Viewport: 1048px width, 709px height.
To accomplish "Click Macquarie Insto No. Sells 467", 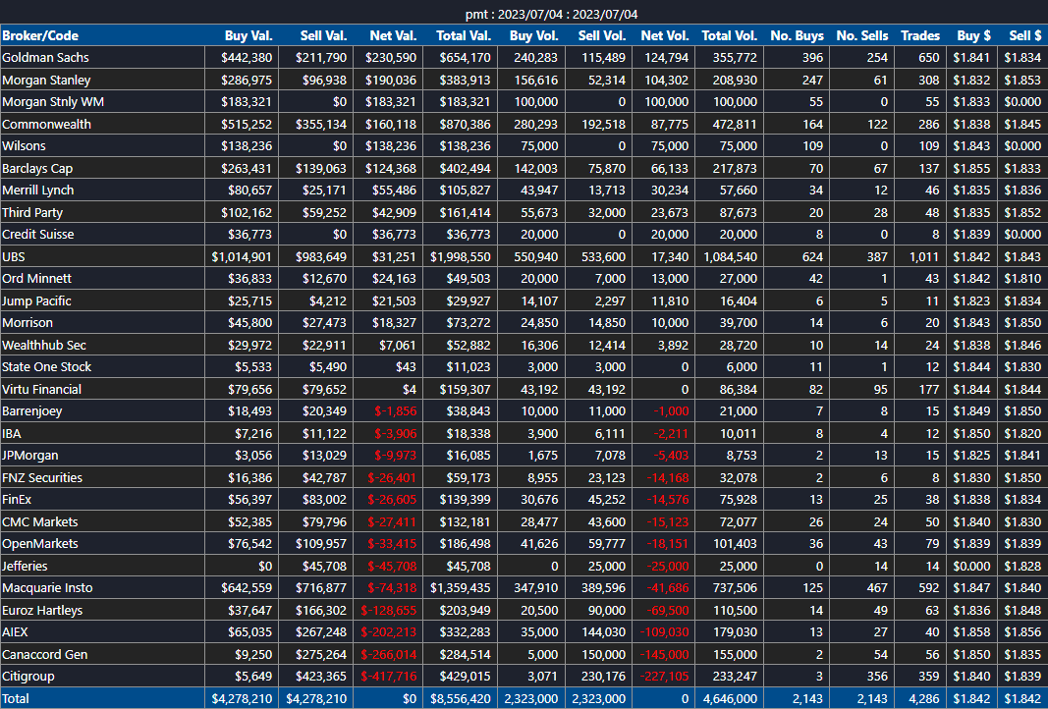I will pyautogui.click(x=877, y=588).
